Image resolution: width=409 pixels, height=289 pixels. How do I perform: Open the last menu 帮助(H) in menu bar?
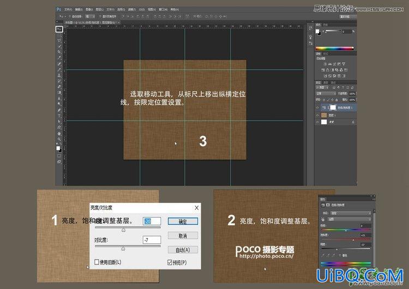[175, 9]
